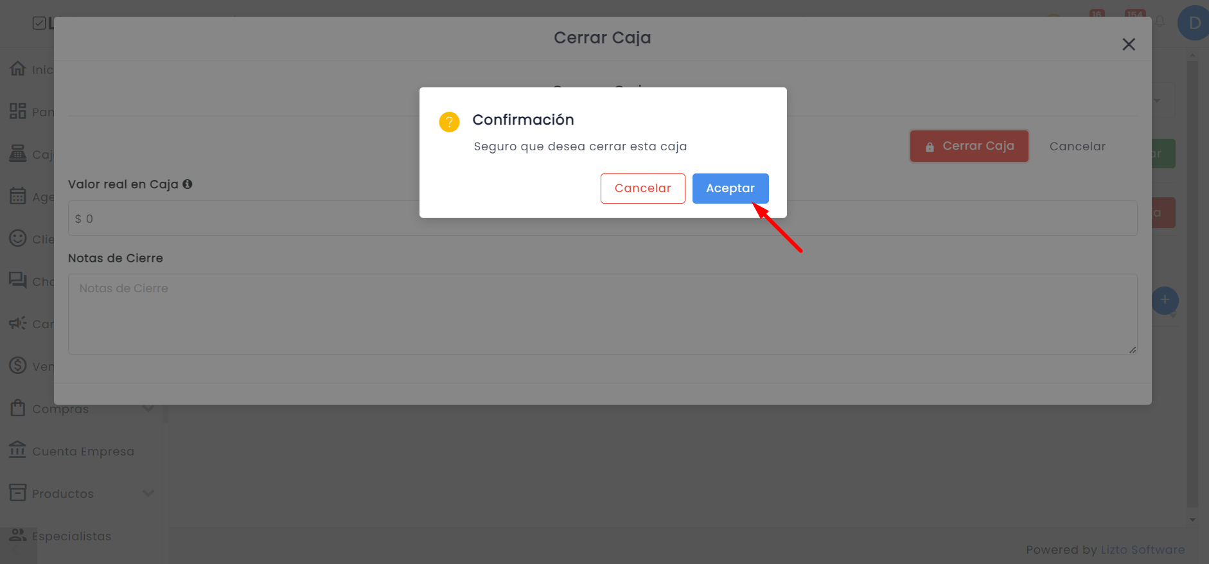Expand the Compras submenu chevron

click(x=148, y=408)
